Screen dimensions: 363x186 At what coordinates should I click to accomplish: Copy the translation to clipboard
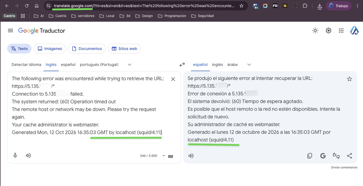[310, 156]
